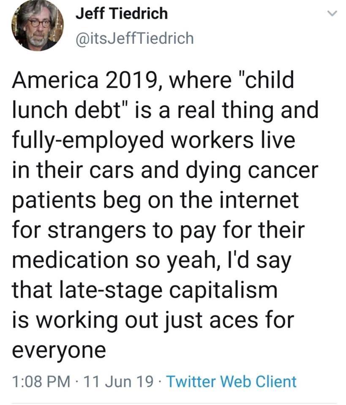
Task: Click the word "strangers" in the tweet
Action: (x=97, y=230)
